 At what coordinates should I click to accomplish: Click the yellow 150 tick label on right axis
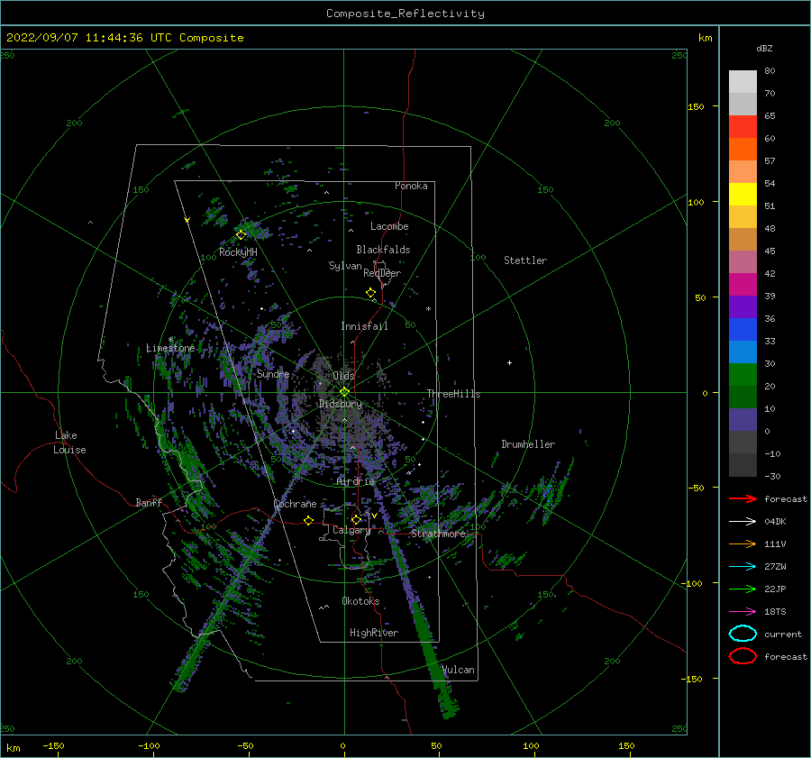(696, 106)
